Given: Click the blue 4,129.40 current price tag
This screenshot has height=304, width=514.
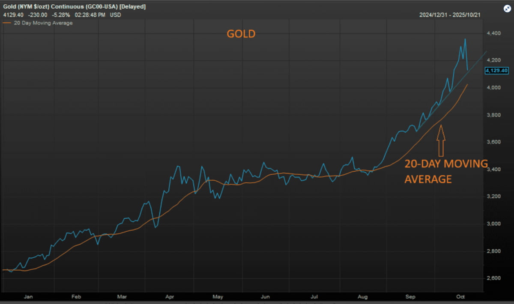Looking at the screenshot, I should [x=497, y=71].
